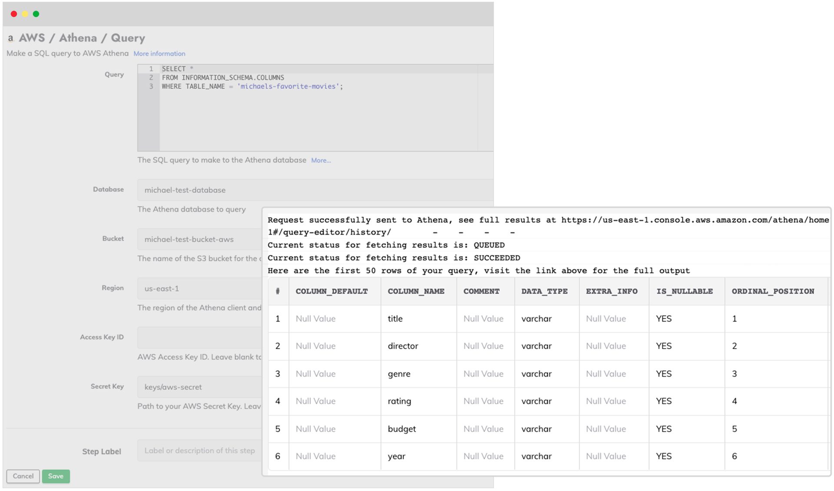Click the Bucket name input field
Viewport: 834px width, 491px height.
tap(200, 239)
